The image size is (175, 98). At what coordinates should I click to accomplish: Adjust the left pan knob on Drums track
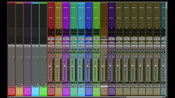click(x=49, y=50)
